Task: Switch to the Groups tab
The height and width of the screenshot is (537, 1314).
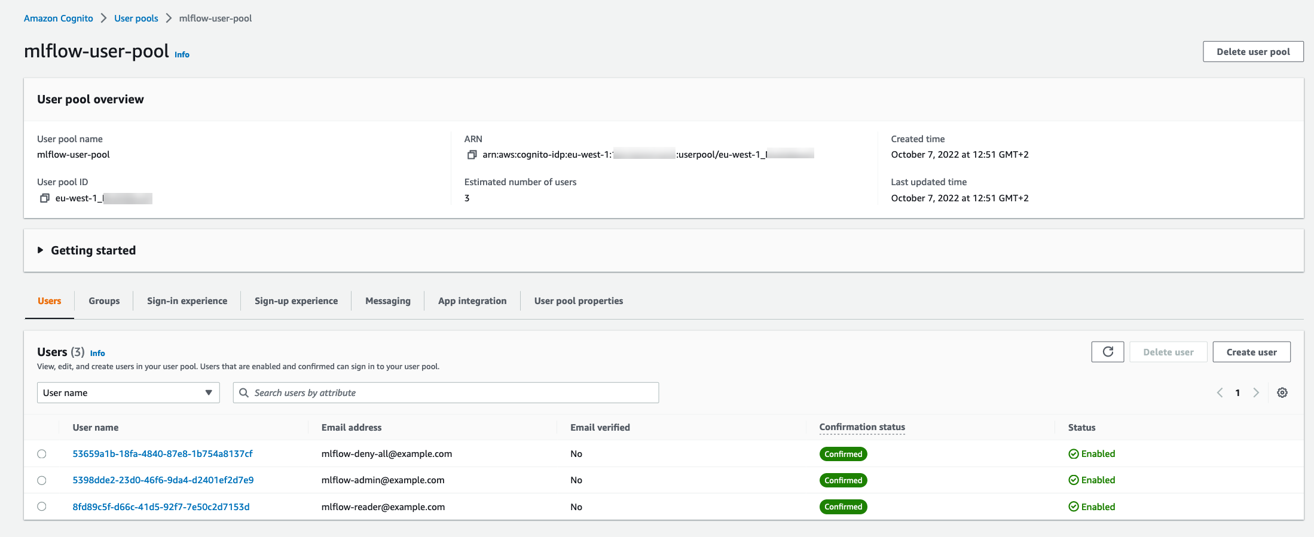Action: [104, 301]
